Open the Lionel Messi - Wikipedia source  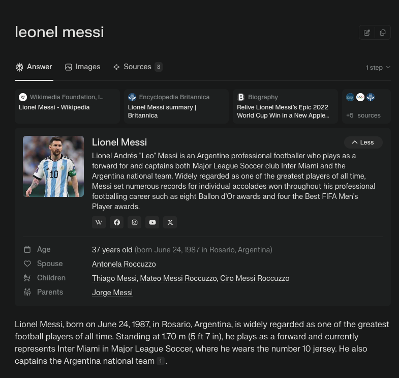point(67,106)
